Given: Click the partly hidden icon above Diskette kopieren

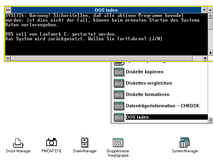Looking at the screenshot, I should (119, 63).
